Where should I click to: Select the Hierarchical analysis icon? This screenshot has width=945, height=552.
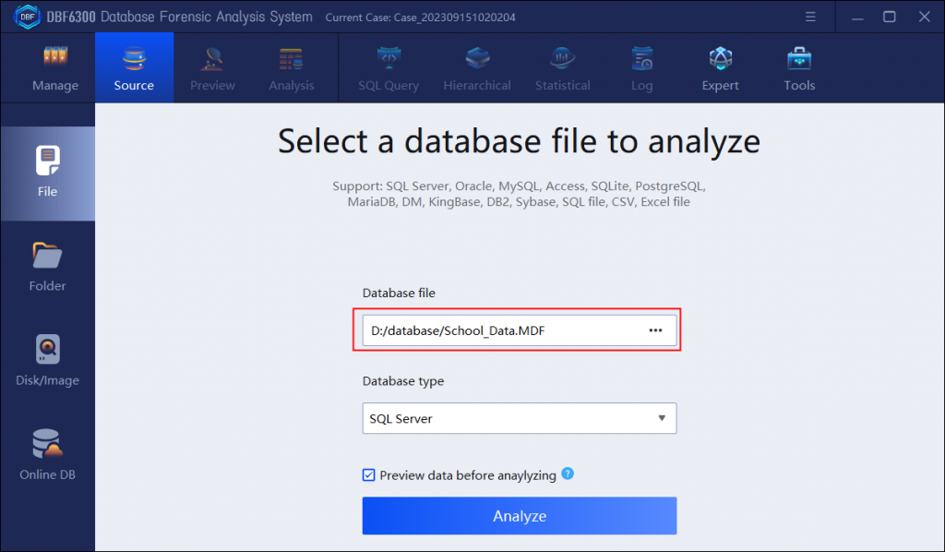(x=477, y=66)
